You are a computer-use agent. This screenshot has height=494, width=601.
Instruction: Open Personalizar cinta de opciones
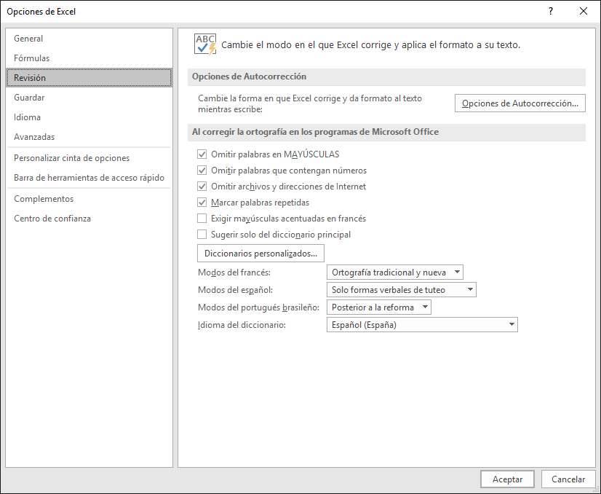pos(89,158)
